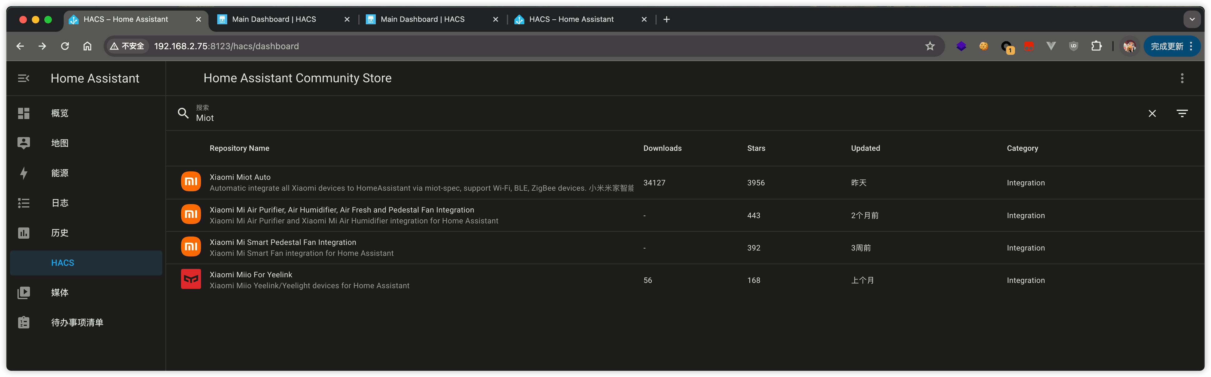Screen dimensions: 1211x377
Task: Sort list by Stars column header
Action: (756, 148)
